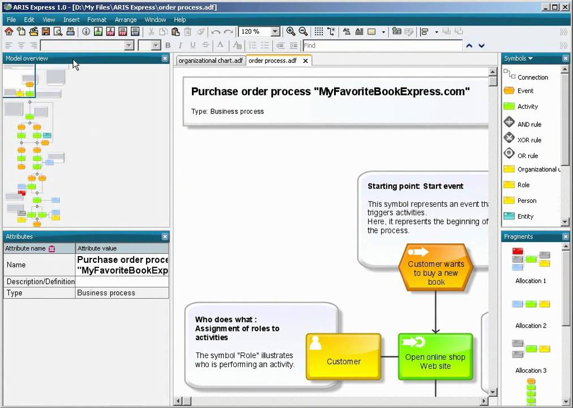Switch to organizational chart.adf tab
Screen dimensions: 573x408
click(x=211, y=61)
